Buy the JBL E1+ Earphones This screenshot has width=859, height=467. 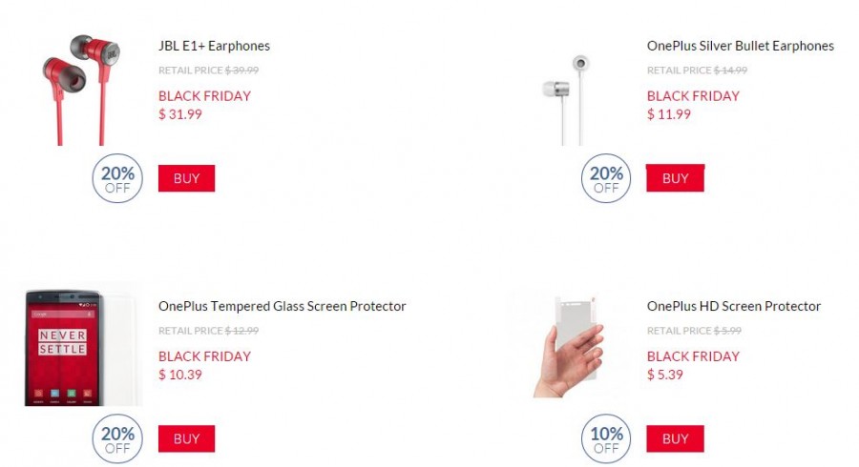(x=186, y=178)
